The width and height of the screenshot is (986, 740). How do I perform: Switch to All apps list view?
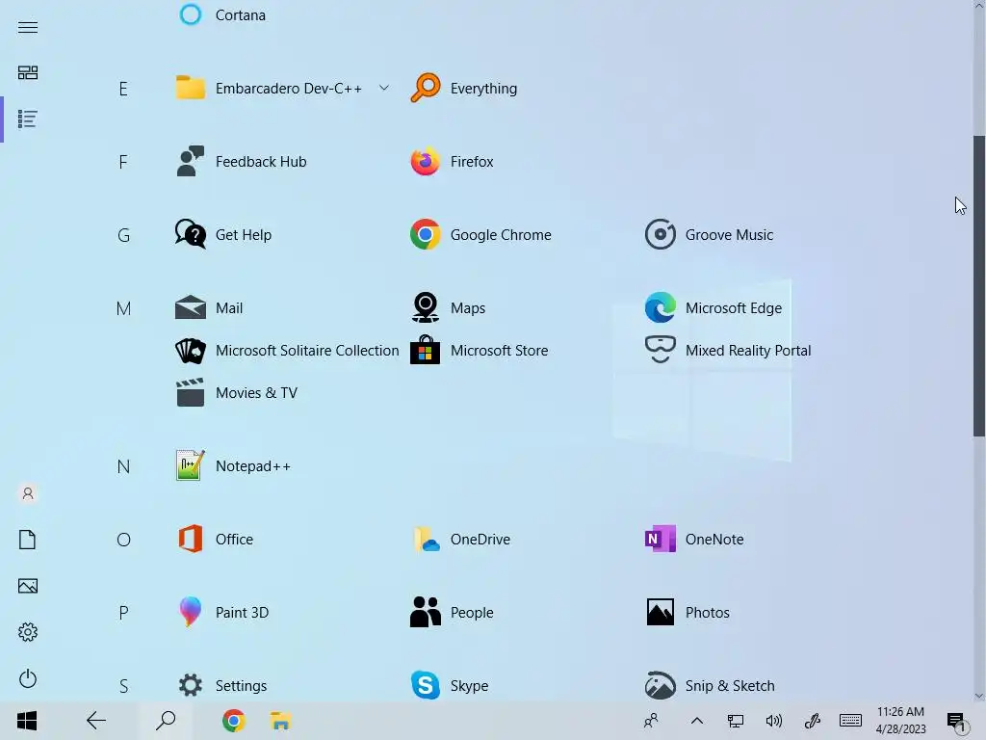pyautogui.click(x=28, y=119)
